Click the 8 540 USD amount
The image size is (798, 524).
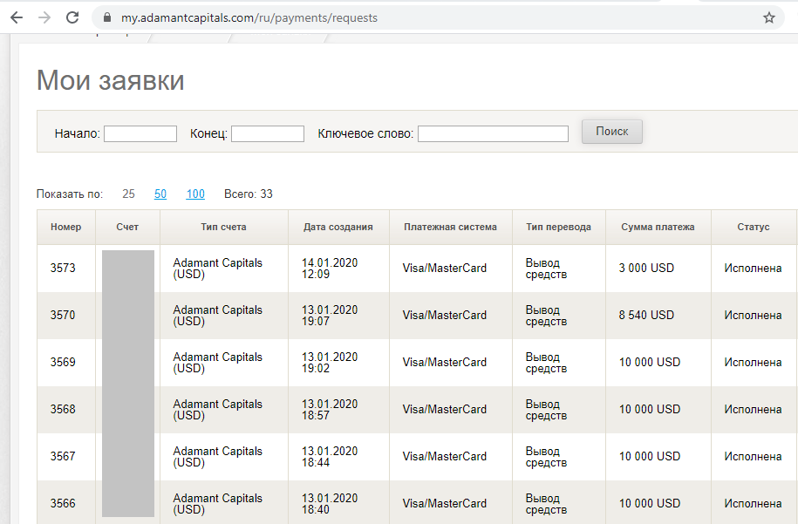646,316
